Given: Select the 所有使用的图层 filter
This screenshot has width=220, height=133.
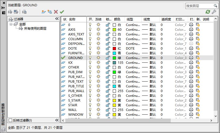Looking at the screenshot, I should pos(35,29).
